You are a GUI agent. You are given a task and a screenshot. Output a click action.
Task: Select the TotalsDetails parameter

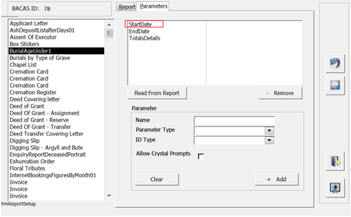tap(144, 38)
